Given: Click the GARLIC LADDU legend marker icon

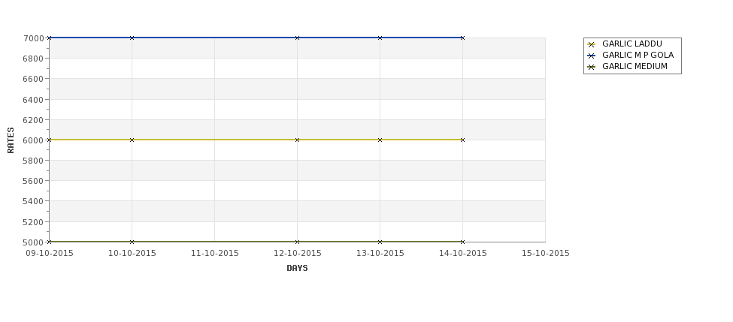Looking at the screenshot, I should coord(591,44).
